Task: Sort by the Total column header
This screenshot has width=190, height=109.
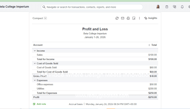Action: pyautogui.click(x=153, y=45)
